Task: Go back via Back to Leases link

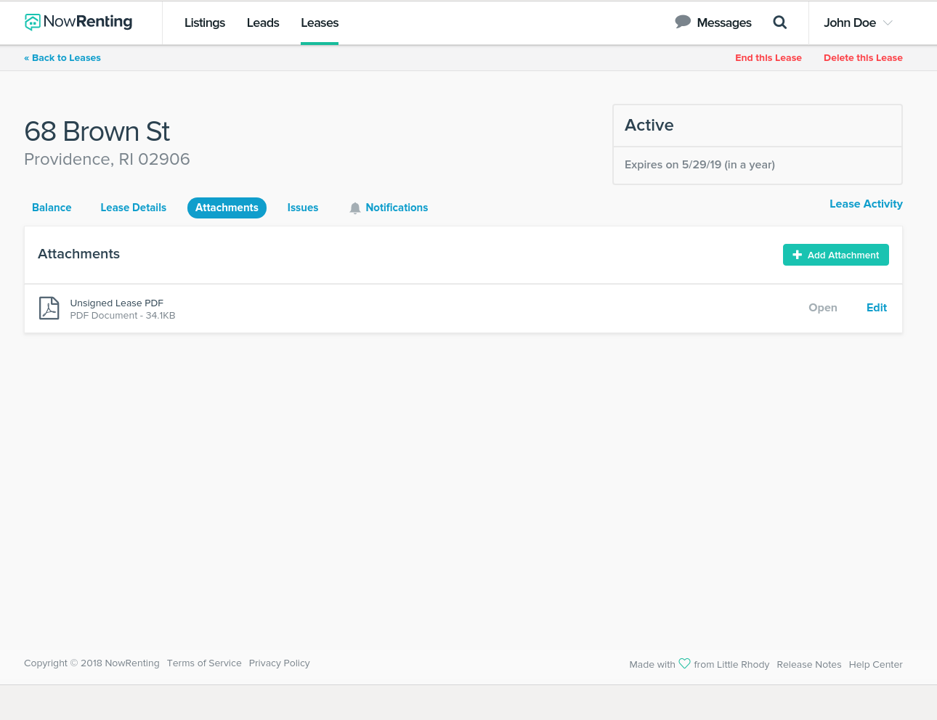Action: pos(62,58)
